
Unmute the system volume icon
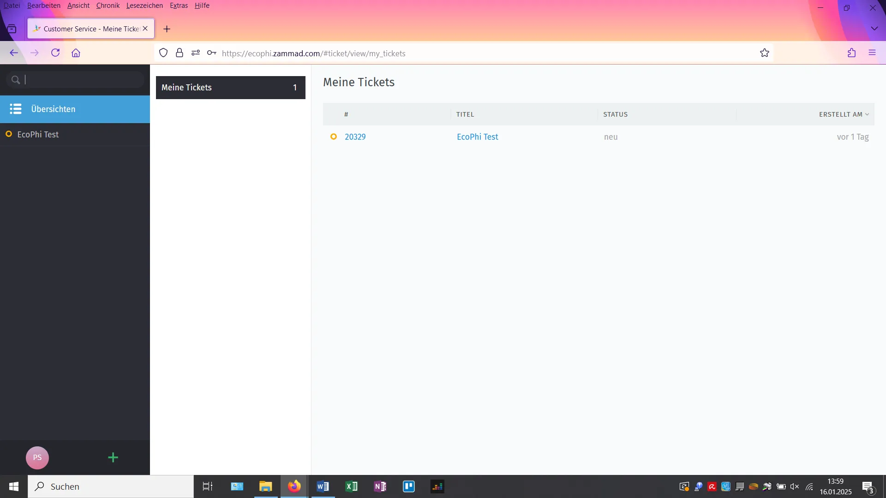click(x=795, y=486)
